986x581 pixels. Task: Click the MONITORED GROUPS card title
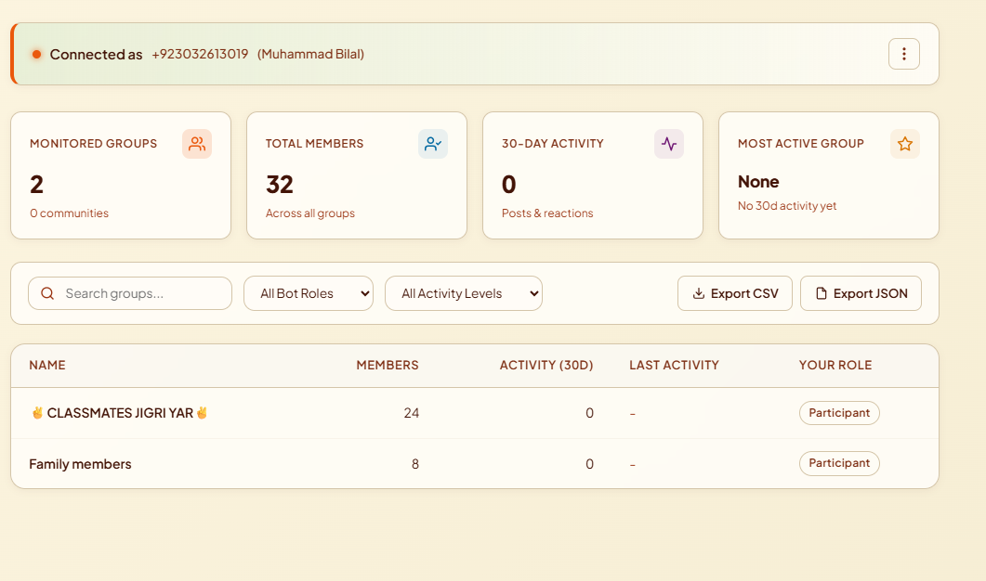click(x=93, y=143)
